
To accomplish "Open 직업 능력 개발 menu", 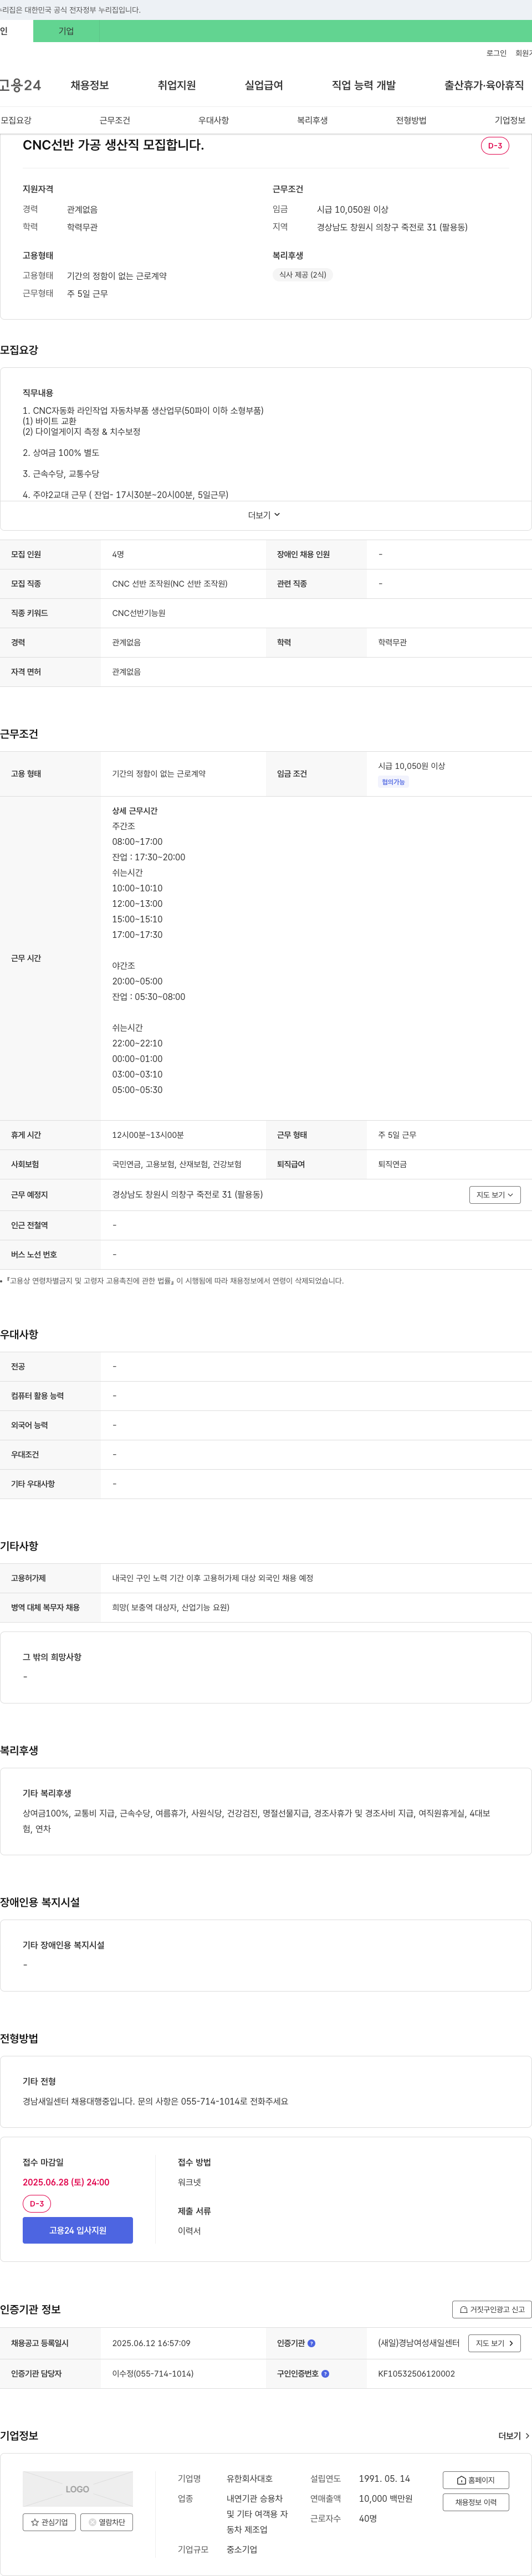I will pyautogui.click(x=364, y=85).
